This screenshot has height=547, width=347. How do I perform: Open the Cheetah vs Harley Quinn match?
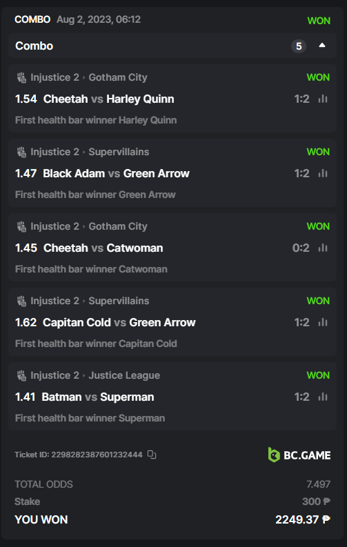108,99
